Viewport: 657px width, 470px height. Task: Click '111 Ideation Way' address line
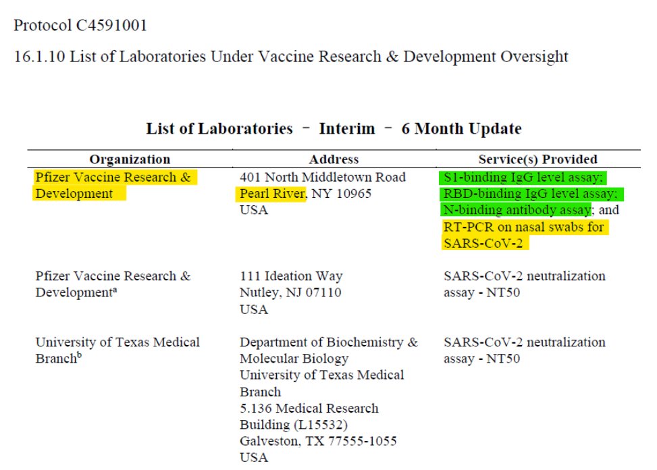(x=291, y=276)
